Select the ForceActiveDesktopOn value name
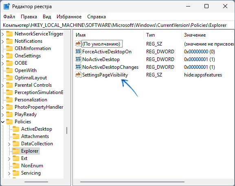The image size is (235, 186). click(107, 52)
